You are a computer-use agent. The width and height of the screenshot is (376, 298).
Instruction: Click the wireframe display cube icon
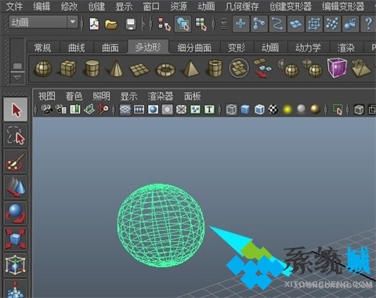pos(231,110)
